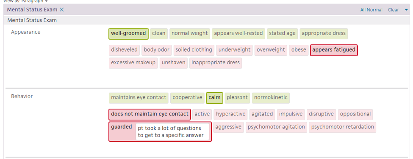This screenshot has width=413, height=159.
Task: Select the disheveled appearance option
Action: 124,50
